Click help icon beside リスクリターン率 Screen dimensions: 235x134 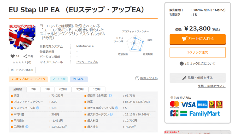[x=38, y=108]
